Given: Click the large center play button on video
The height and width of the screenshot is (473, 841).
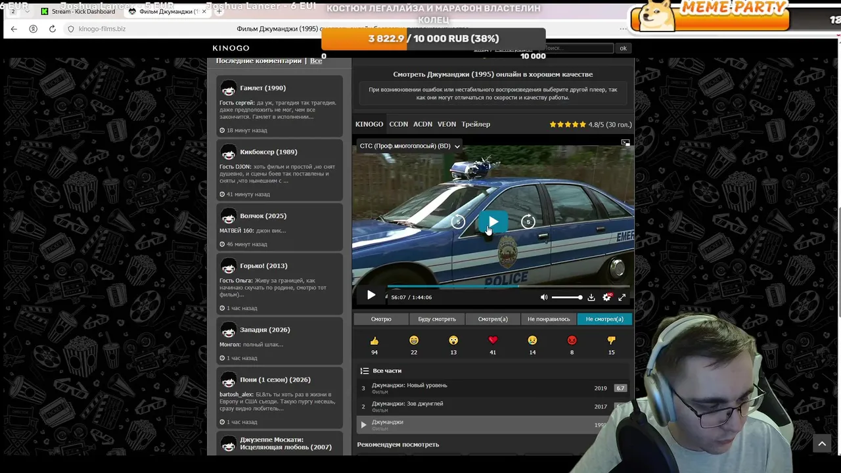Looking at the screenshot, I should pyautogui.click(x=492, y=221).
